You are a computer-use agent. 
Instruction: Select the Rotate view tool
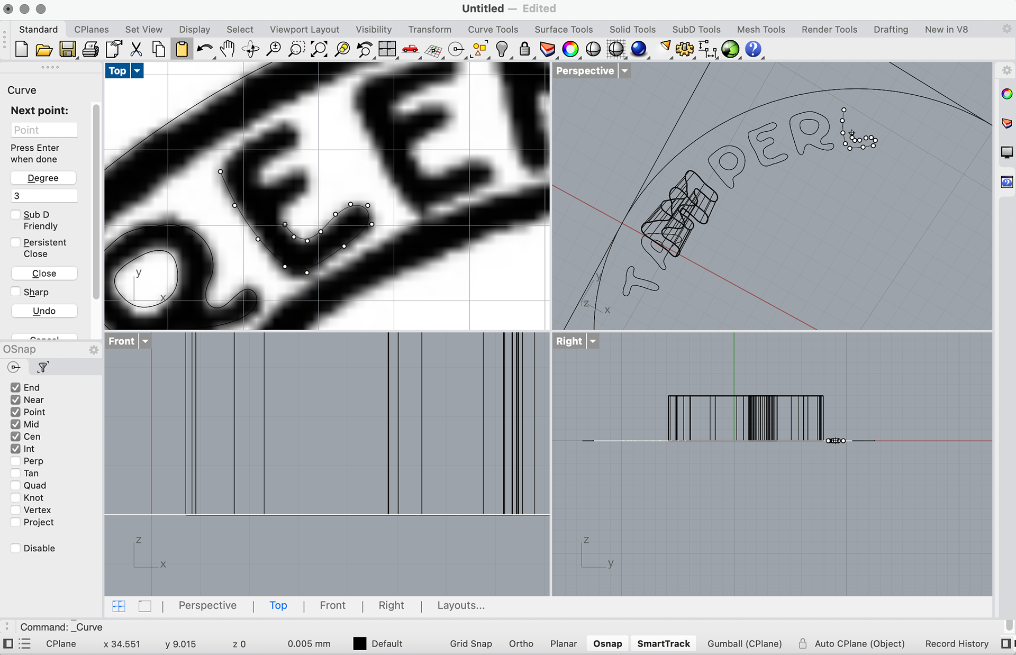(250, 49)
